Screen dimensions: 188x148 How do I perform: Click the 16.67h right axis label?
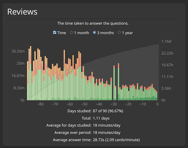pos(167,65)
